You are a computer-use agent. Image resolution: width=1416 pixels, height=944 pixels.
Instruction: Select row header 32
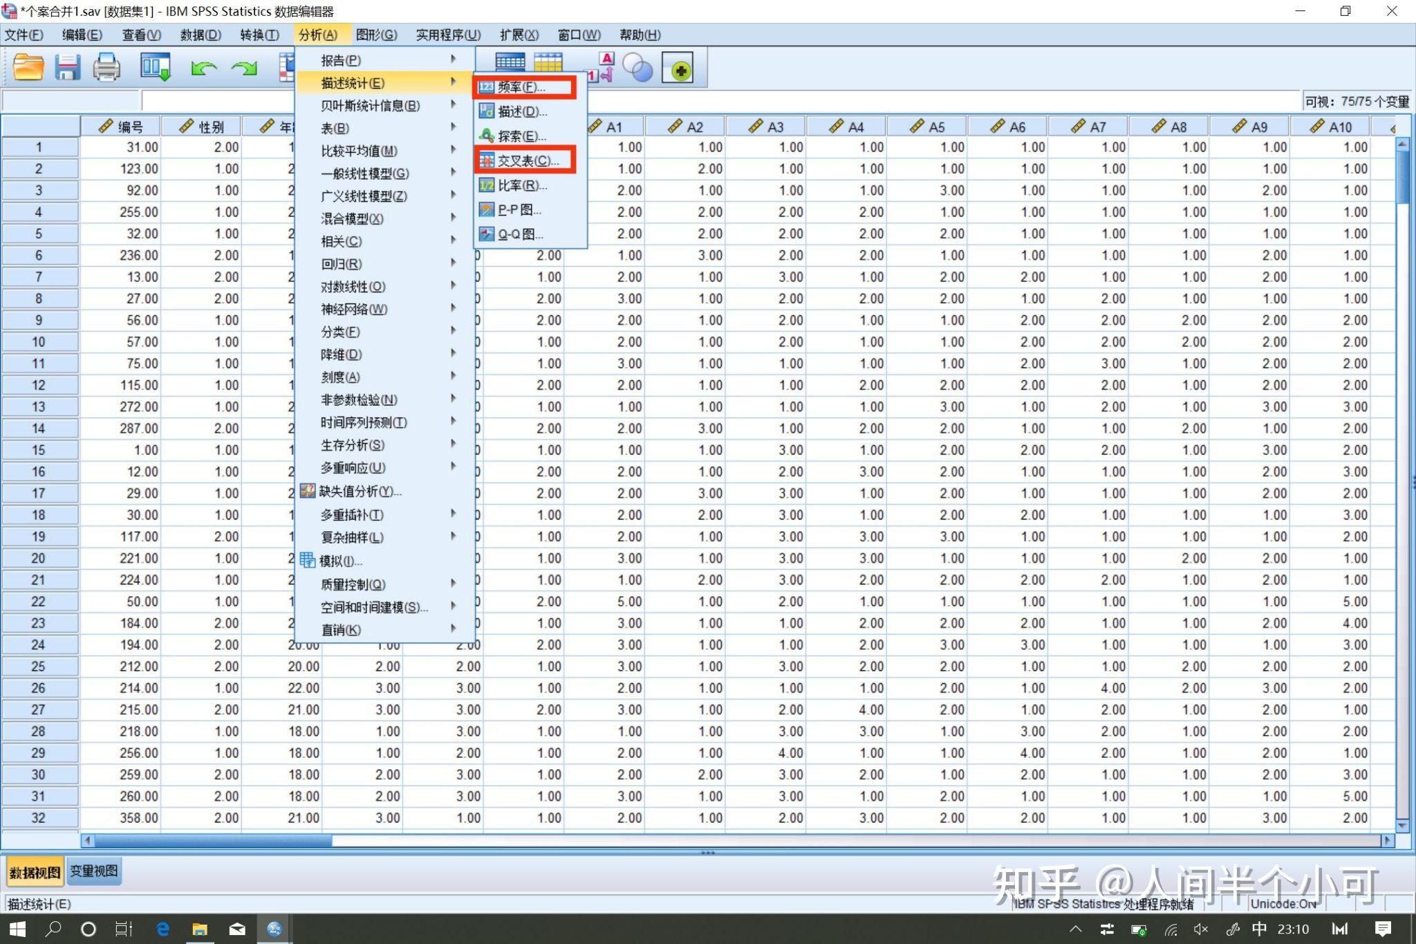[39, 818]
